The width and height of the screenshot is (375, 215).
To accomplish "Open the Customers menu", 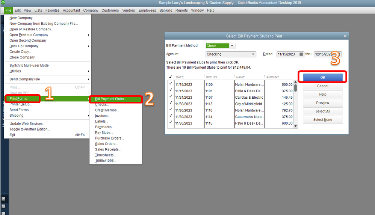I will click(110, 11).
